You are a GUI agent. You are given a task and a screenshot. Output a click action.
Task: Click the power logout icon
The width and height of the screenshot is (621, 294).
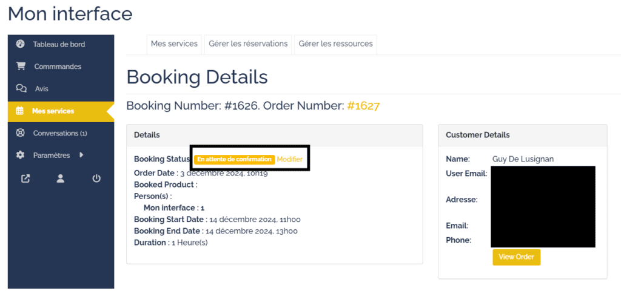(x=96, y=178)
